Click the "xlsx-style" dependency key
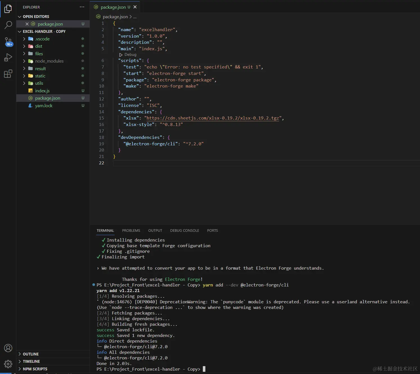 pos(139,125)
